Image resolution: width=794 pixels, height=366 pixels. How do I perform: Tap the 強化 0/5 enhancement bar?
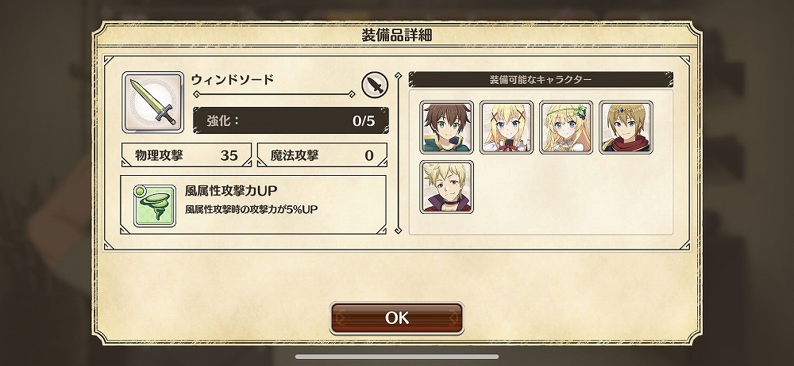291,120
